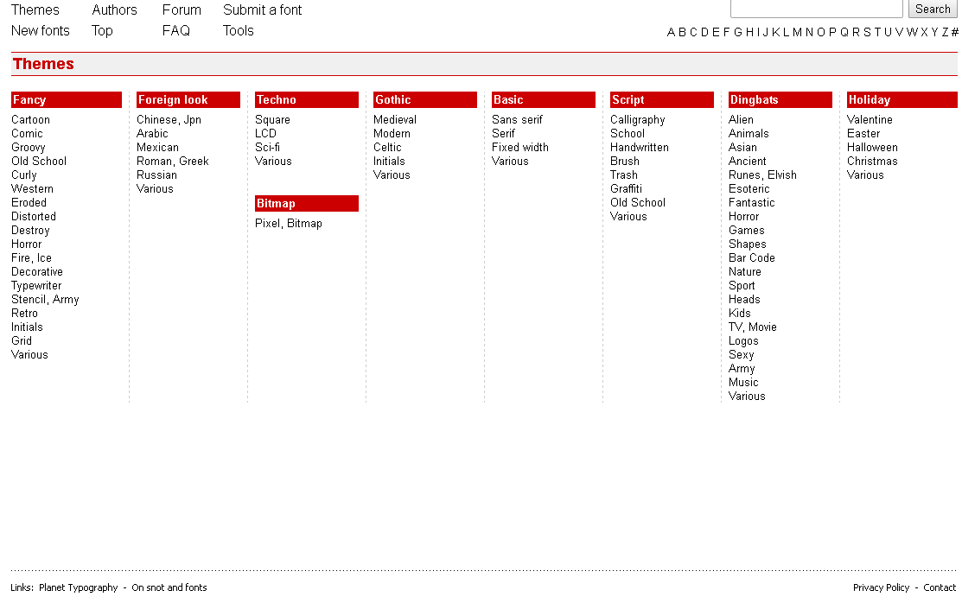Select Christmas theme
962x603 pixels.
coord(872,162)
